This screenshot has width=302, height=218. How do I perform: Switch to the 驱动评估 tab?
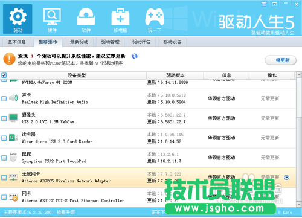point(141,42)
